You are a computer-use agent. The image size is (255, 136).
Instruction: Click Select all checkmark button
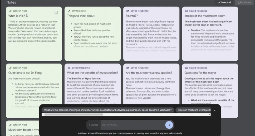tap(224, 3)
